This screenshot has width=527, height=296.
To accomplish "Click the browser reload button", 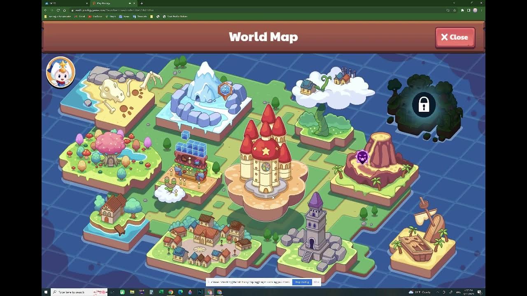I will click(58, 10).
